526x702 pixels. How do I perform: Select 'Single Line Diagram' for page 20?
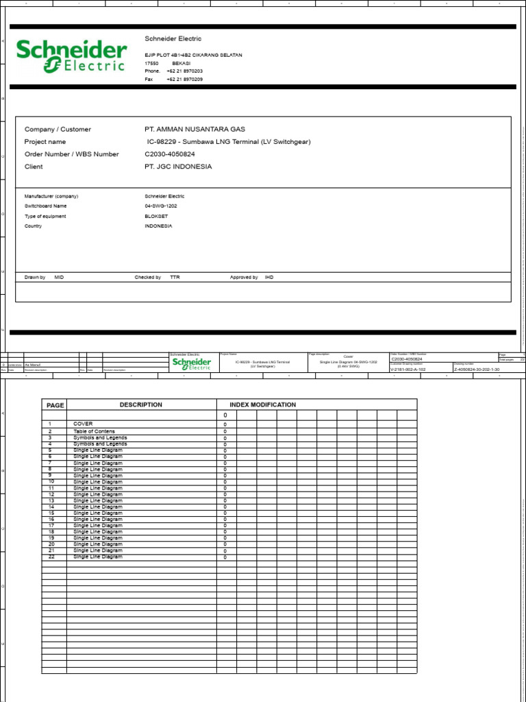(98, 544)
